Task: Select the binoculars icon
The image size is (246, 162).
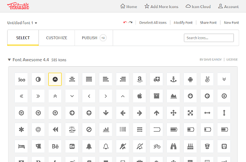Action: [174, 146]
